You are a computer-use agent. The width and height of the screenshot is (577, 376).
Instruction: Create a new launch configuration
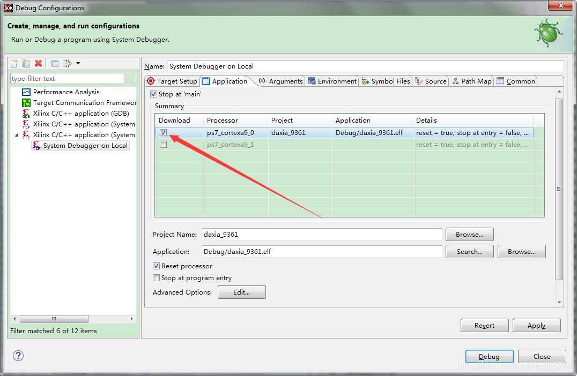[14, 63]
